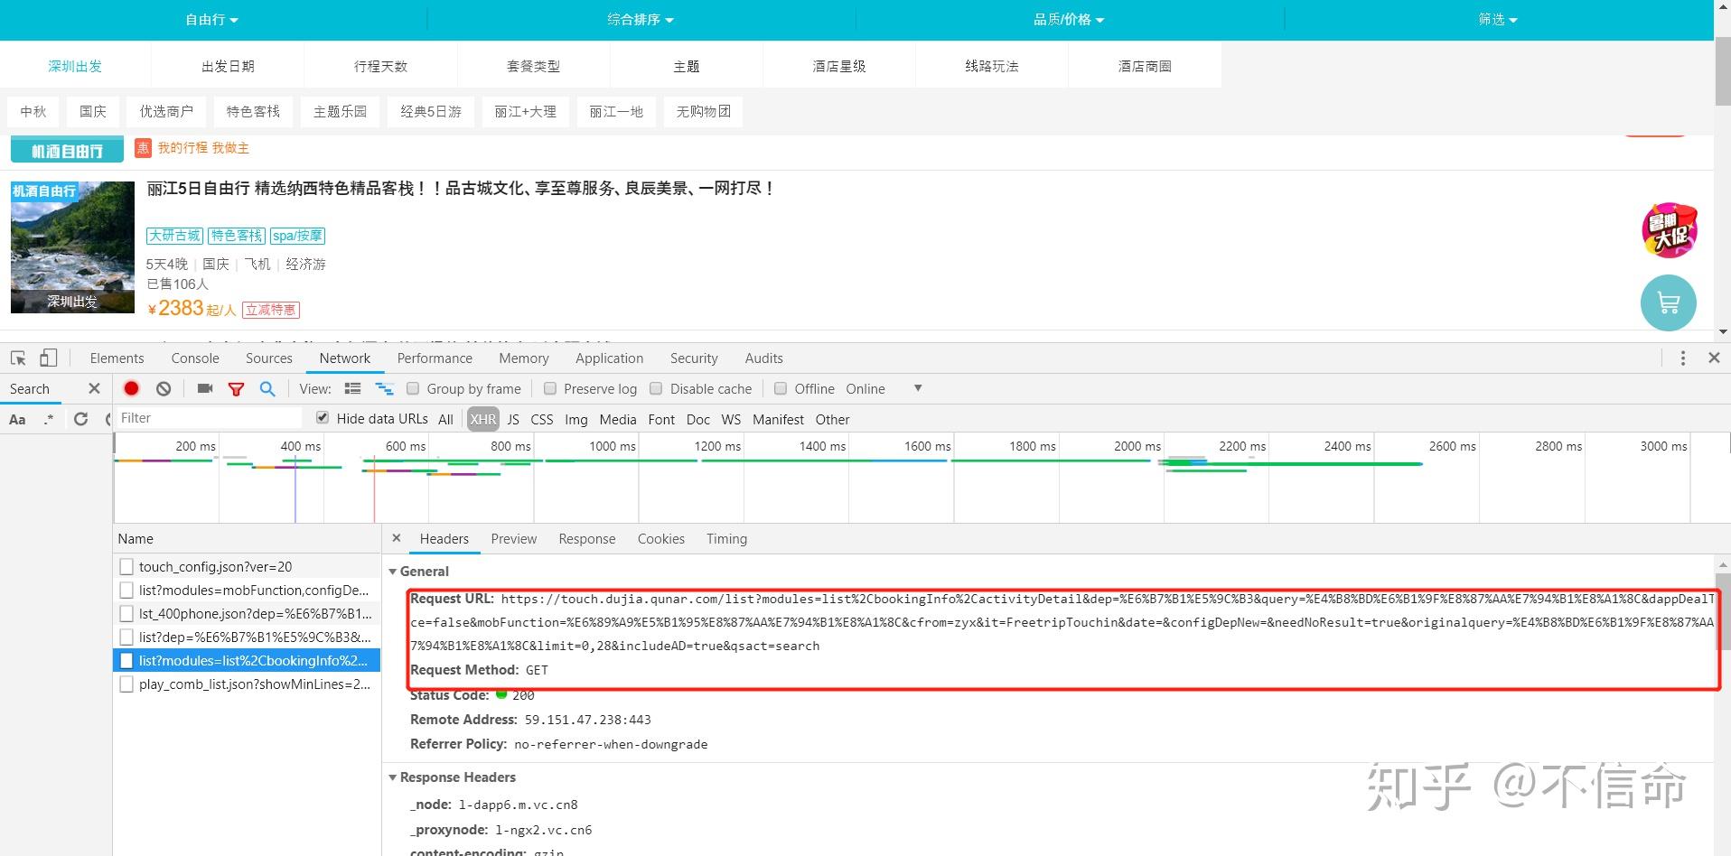Open the shopping cart icon

click(1668, 302)
